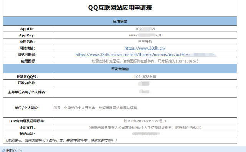Select the ICP number 黔ICP备2024035922号-3

pos(145,121)
